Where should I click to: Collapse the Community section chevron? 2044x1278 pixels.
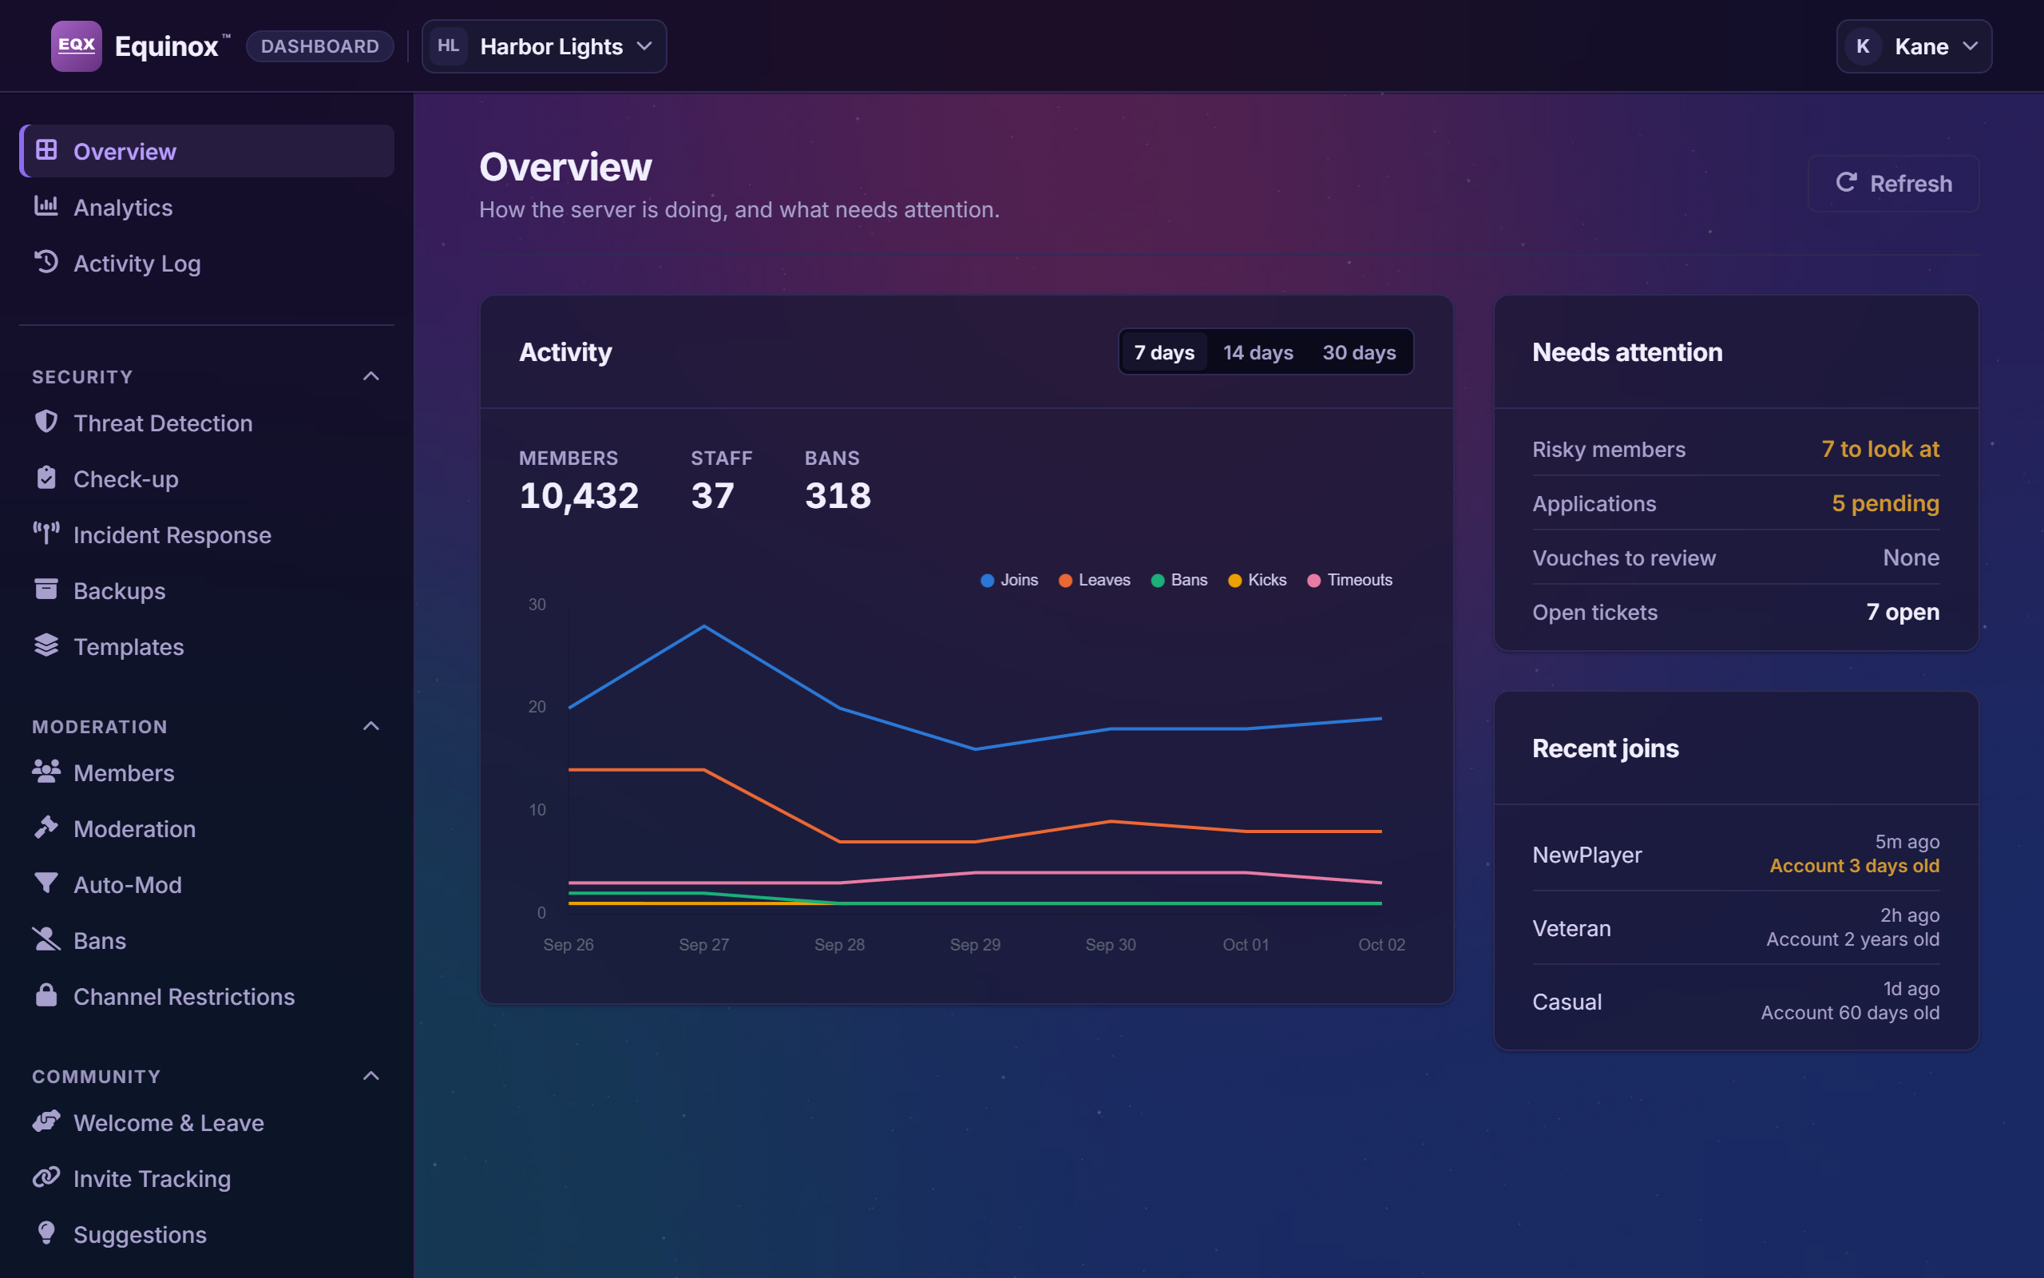(x=370, y=1076)
